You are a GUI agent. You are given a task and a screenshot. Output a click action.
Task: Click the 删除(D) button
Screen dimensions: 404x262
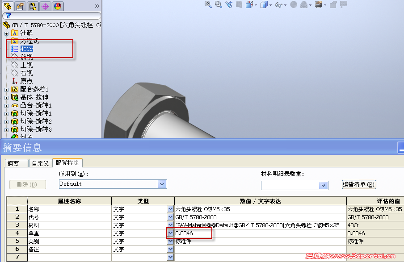[28, 184]
